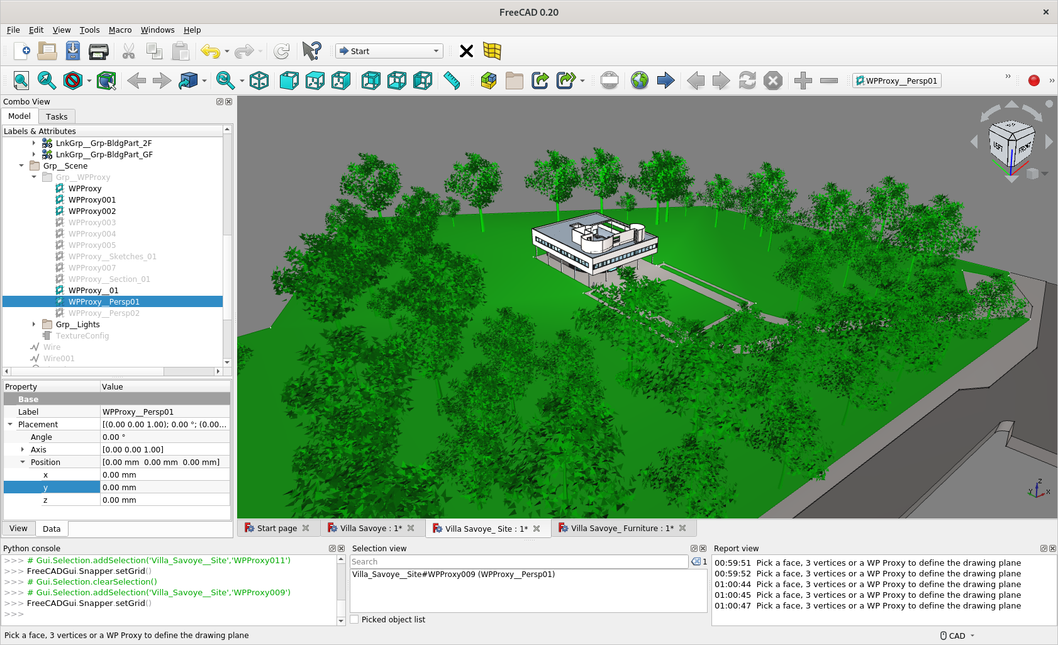Activate the What's This help cursor
The width and height of the screenshot is (1058, 645).
(311, 51)
